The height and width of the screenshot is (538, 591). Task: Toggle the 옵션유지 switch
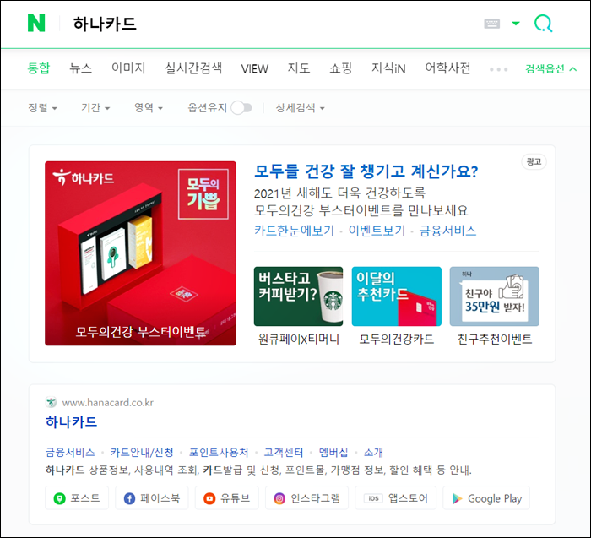click(x=241, y=108)
